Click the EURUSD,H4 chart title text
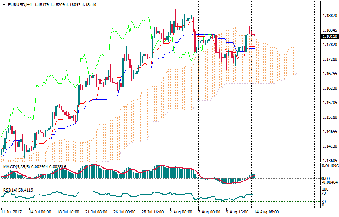 point(20,5)
